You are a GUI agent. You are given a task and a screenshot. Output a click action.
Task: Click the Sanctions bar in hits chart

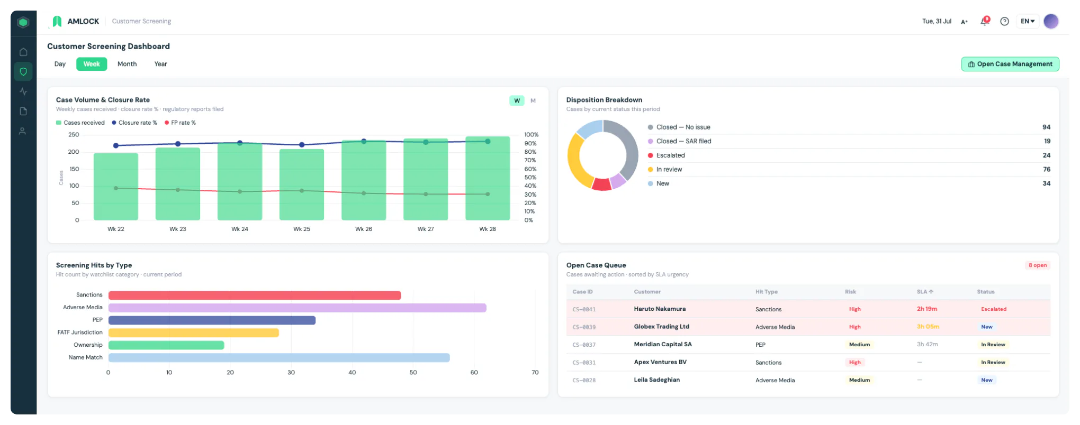[x=255, y=295]
